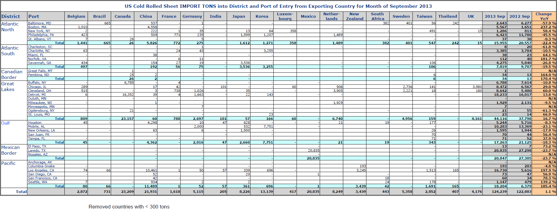Select the Atlantic North district cell
The width and height of the screenshot is (557, 209).
pos(10,27)
